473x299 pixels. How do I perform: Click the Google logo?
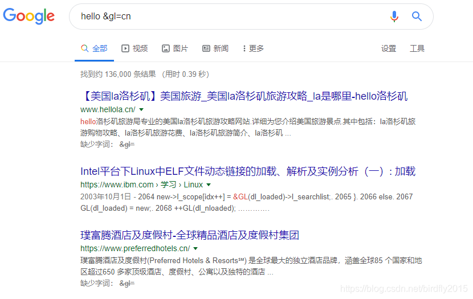pyautogui.click(x=29, y=16)
